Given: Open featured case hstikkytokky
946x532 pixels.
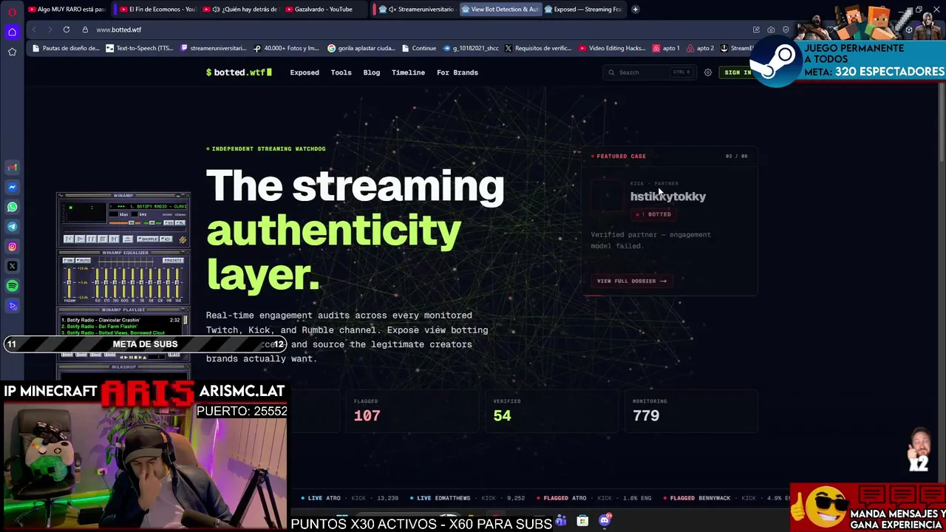Looking at the screenshot, I should click(x=668, y=197).
